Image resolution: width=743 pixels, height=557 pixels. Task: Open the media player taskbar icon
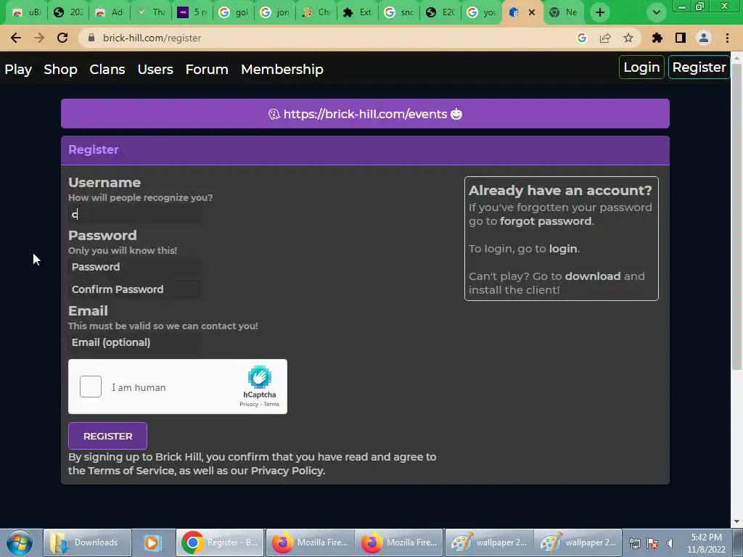(152, 542)
